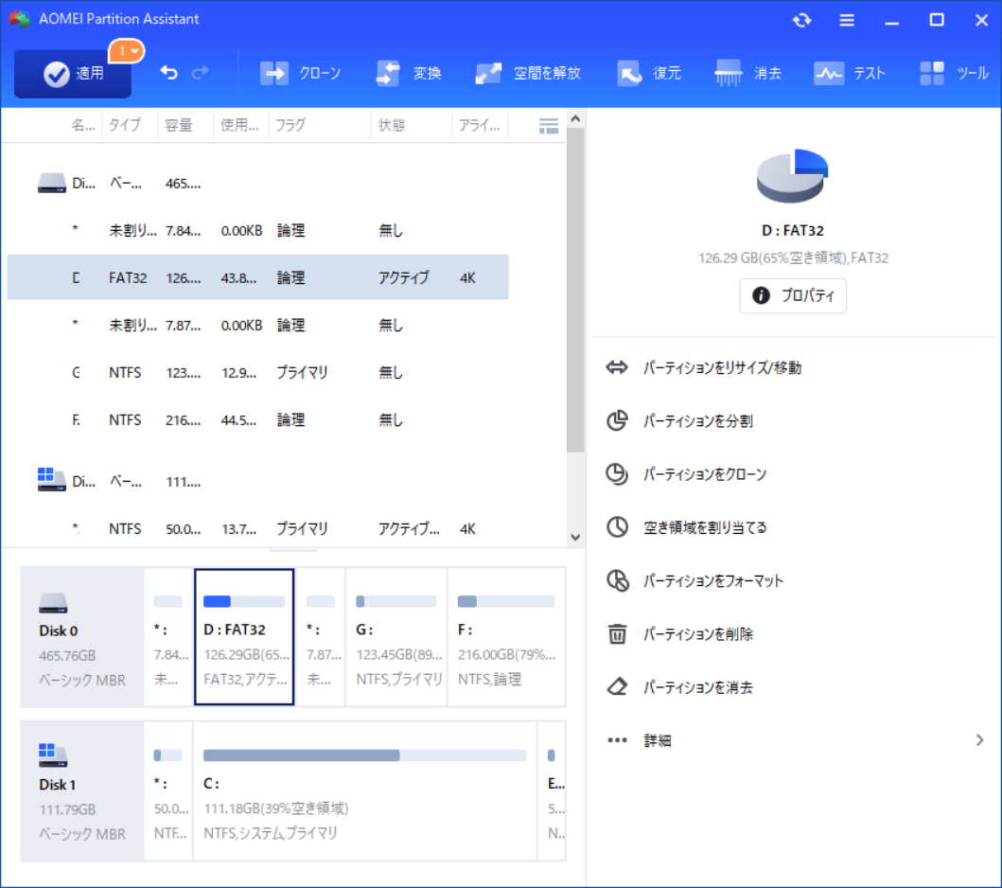Open the テスト (Test) toolbar menu
The image size is (1002, 888).
pyautogui.click(x=850, y=74)
